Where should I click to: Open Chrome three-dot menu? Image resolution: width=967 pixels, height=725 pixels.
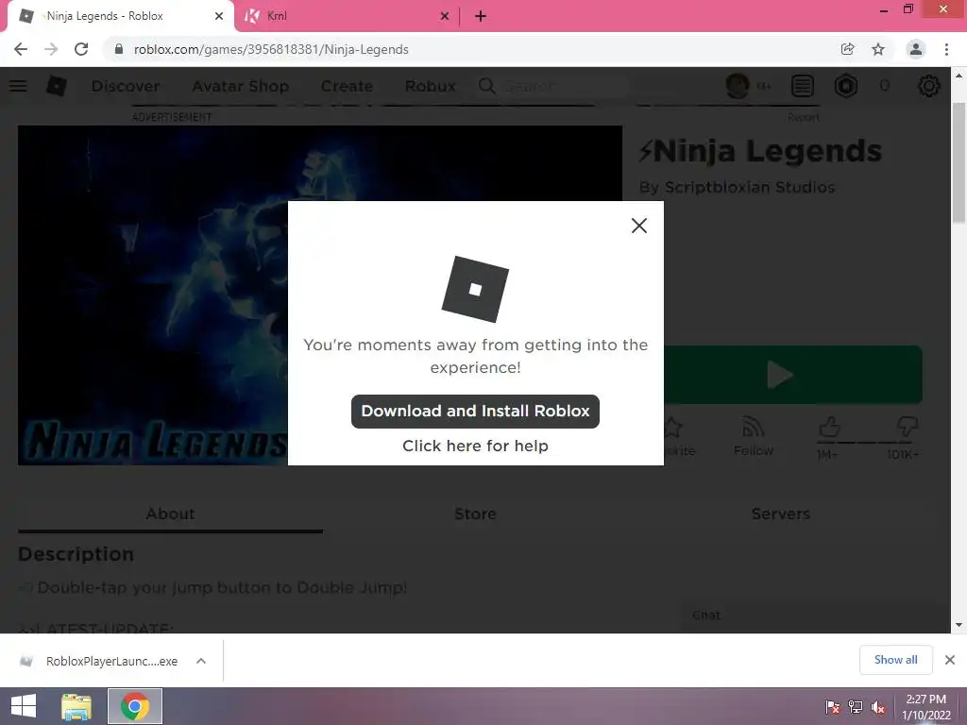pos(946,49)
